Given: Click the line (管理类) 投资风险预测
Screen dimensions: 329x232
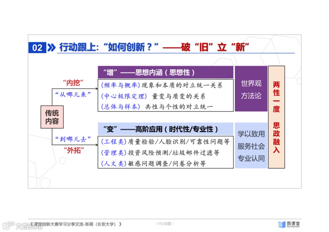Looking at the screenshot, I should (160, 153).
